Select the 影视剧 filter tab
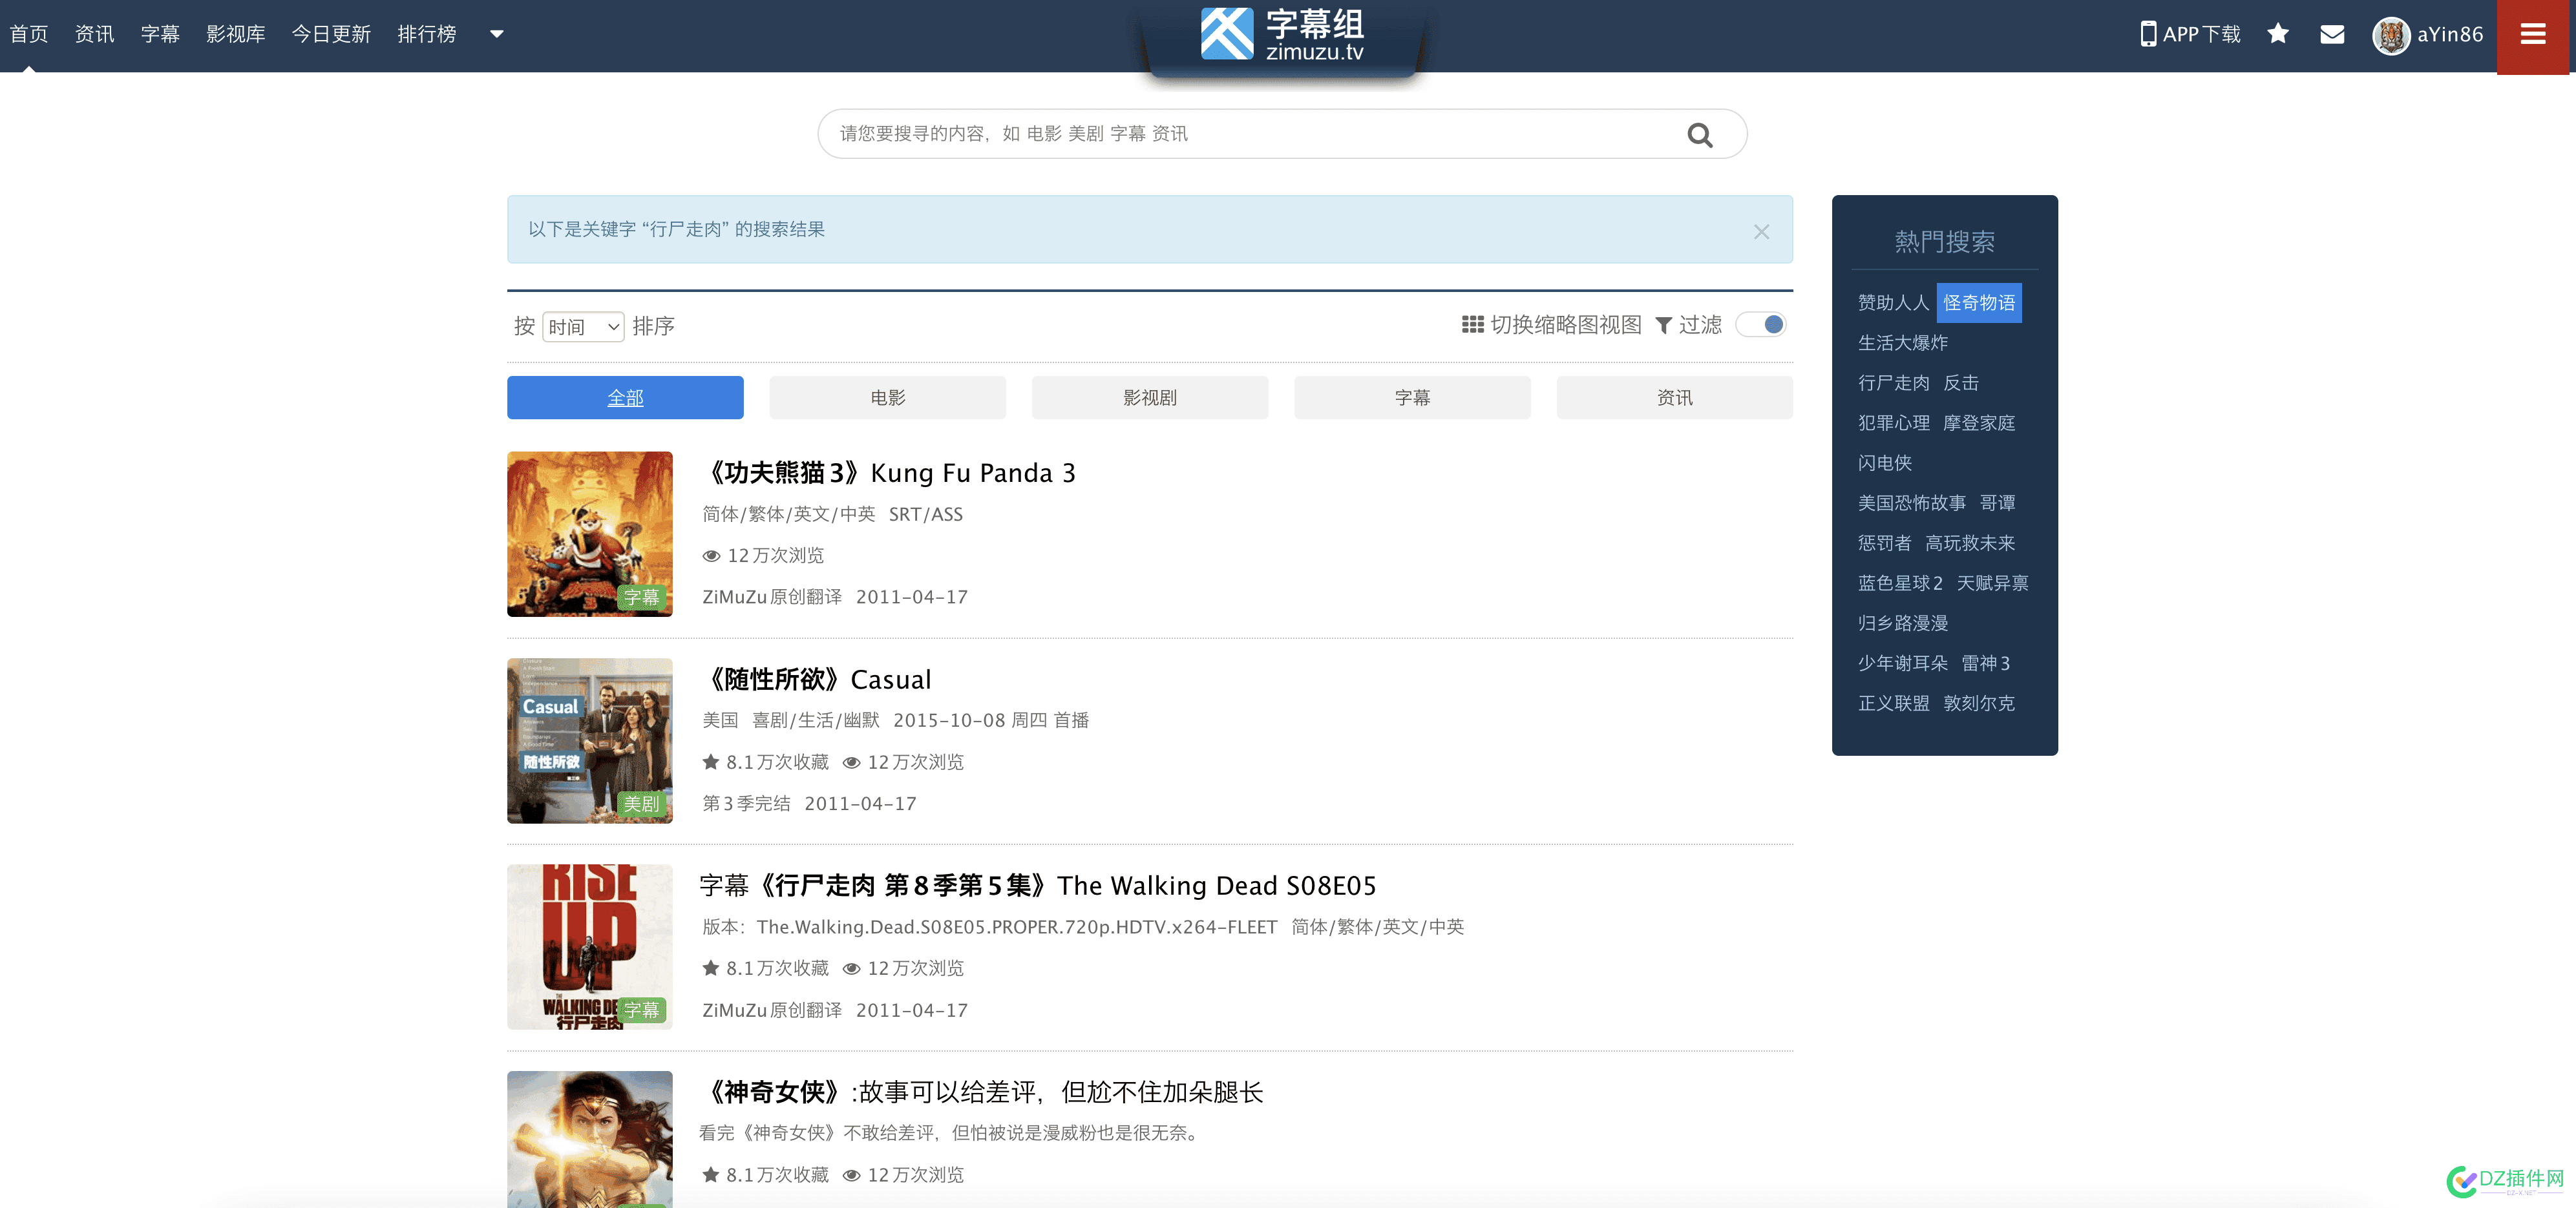The height and width of the screenshot is (1208, 2576). tap(1150, 398)
